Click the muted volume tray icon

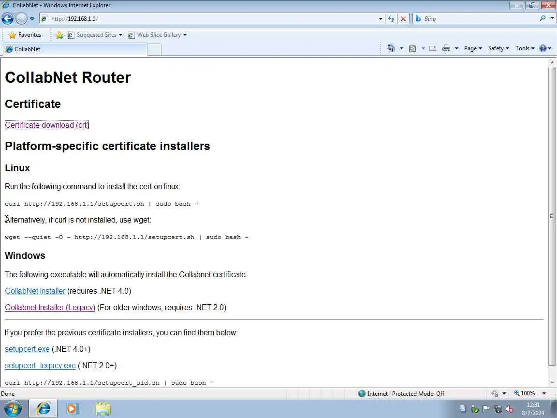[510, 409]
